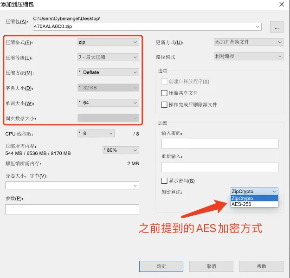
Task: Click the "参数(P)" parameters input field
Action: click(x=72, y=209)
